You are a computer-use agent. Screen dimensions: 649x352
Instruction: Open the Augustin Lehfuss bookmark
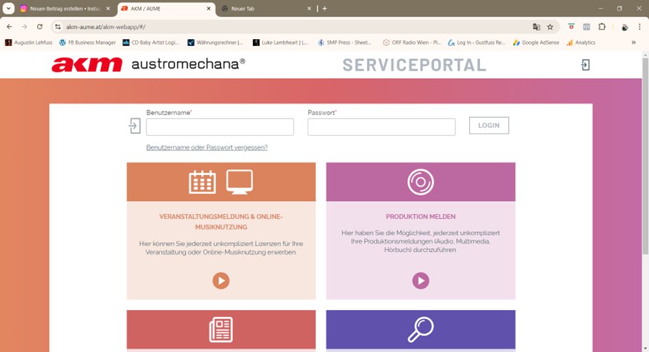point(29,42)
